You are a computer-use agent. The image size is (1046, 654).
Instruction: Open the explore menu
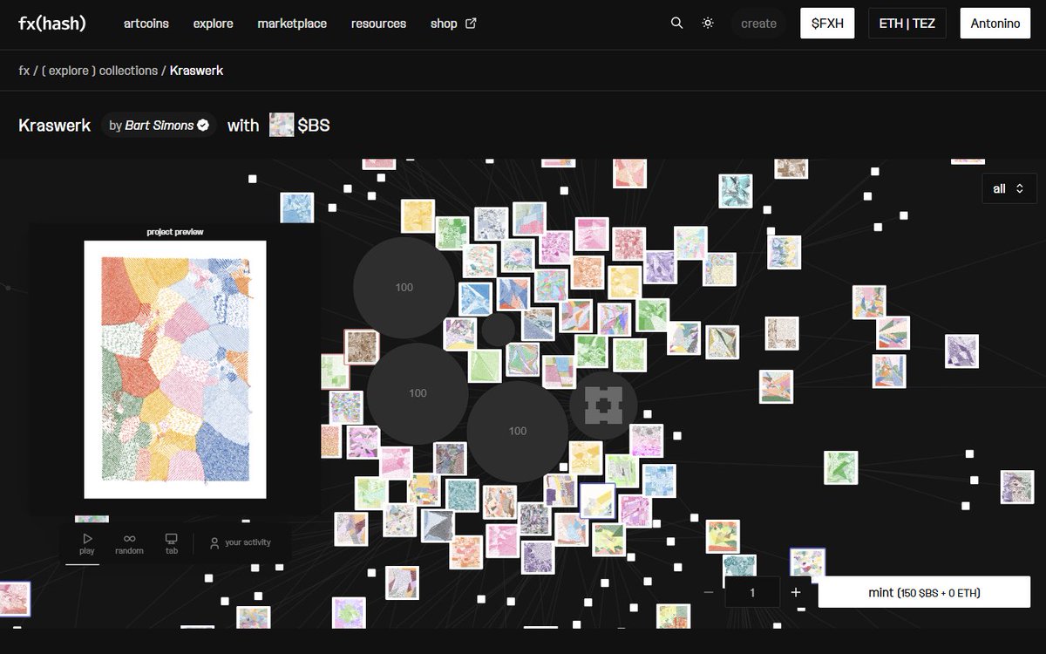pyautogui.click(x=214, y=24)
